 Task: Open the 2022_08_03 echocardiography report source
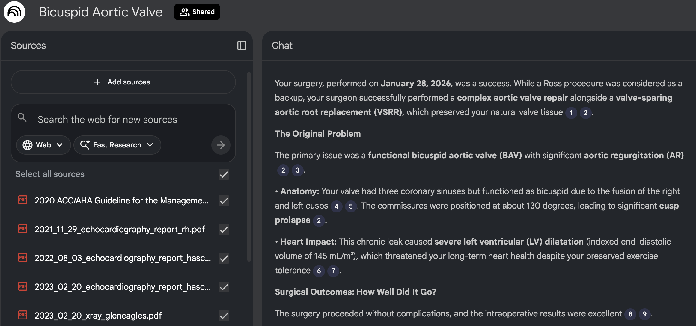pos(123,258)
